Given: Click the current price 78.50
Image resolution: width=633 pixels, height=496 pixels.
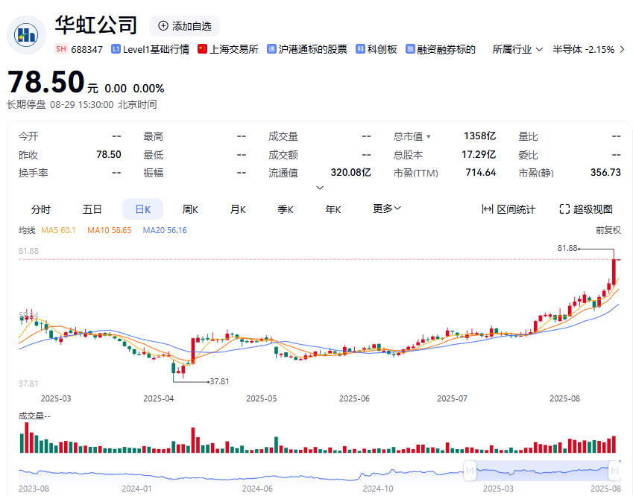Looking at the screenshot, I should pos(46,82).
